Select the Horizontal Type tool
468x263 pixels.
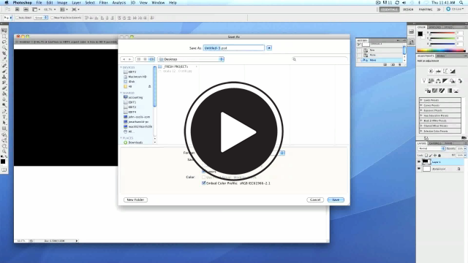[x=4, y=117]
